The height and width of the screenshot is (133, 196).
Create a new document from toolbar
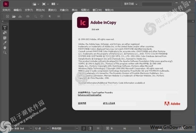7,16
